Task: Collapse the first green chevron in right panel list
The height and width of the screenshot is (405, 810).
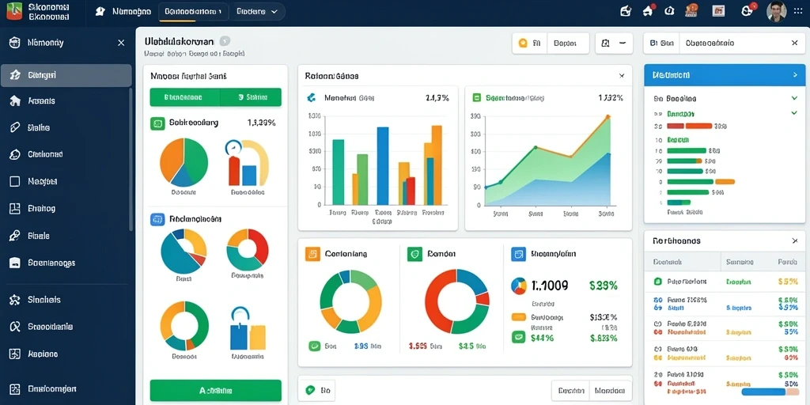Action: 794,97
